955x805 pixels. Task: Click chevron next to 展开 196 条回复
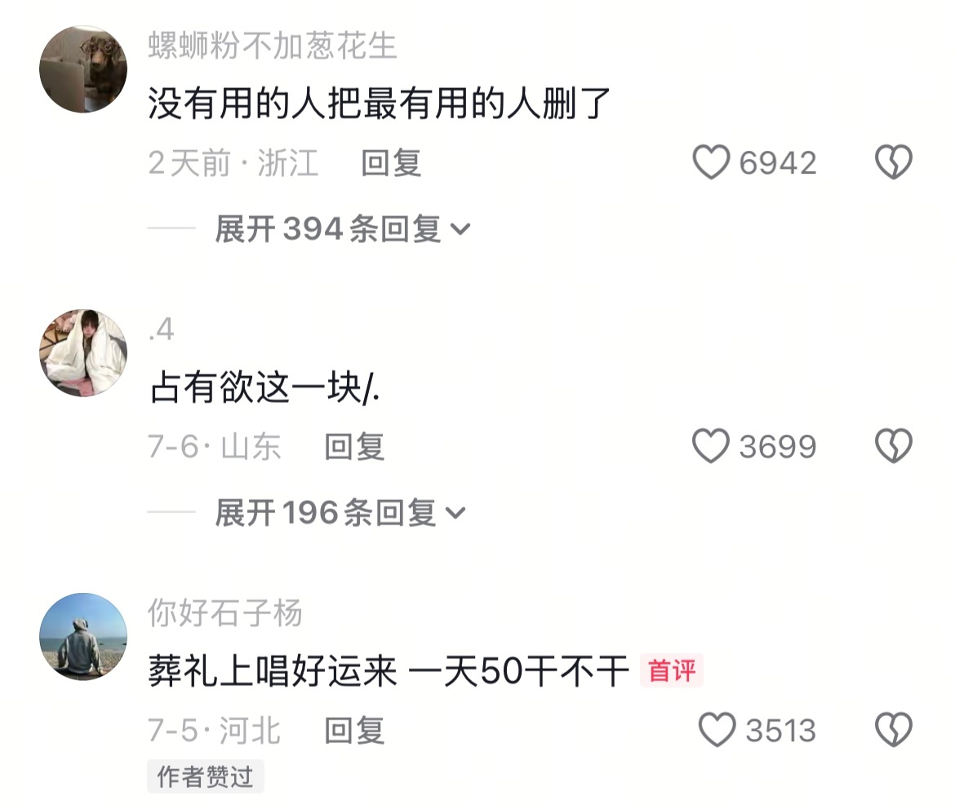pos(455,514)
